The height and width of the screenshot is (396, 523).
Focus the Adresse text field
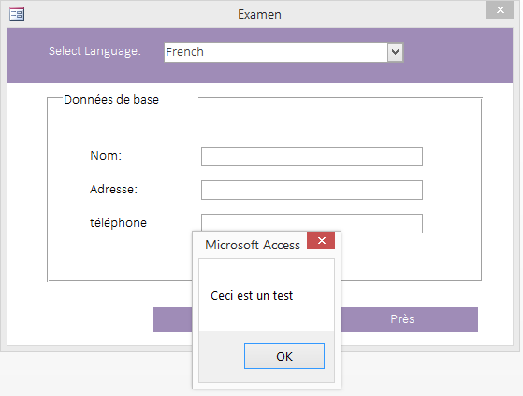click(x=312, y=190)
